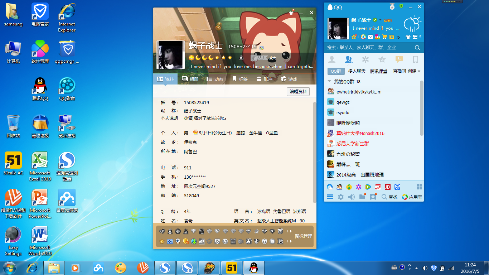
Task: Open the favorites bookmark star icon
Action: tap(373, 197)
